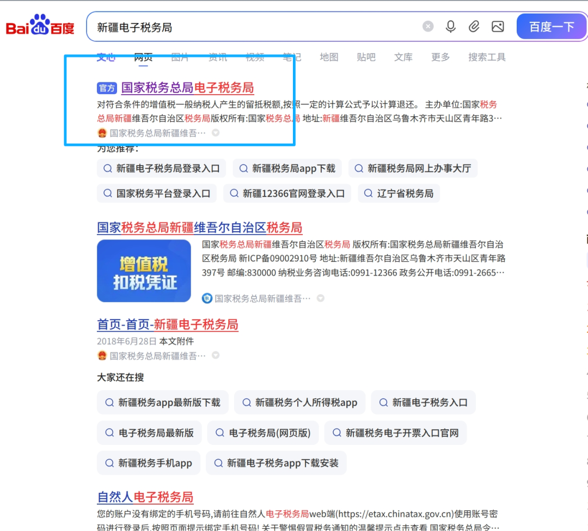This screenshot has width=588, height=531.
Task: Search suggestion 新疆税务局app下载
Action: (287, 168)
